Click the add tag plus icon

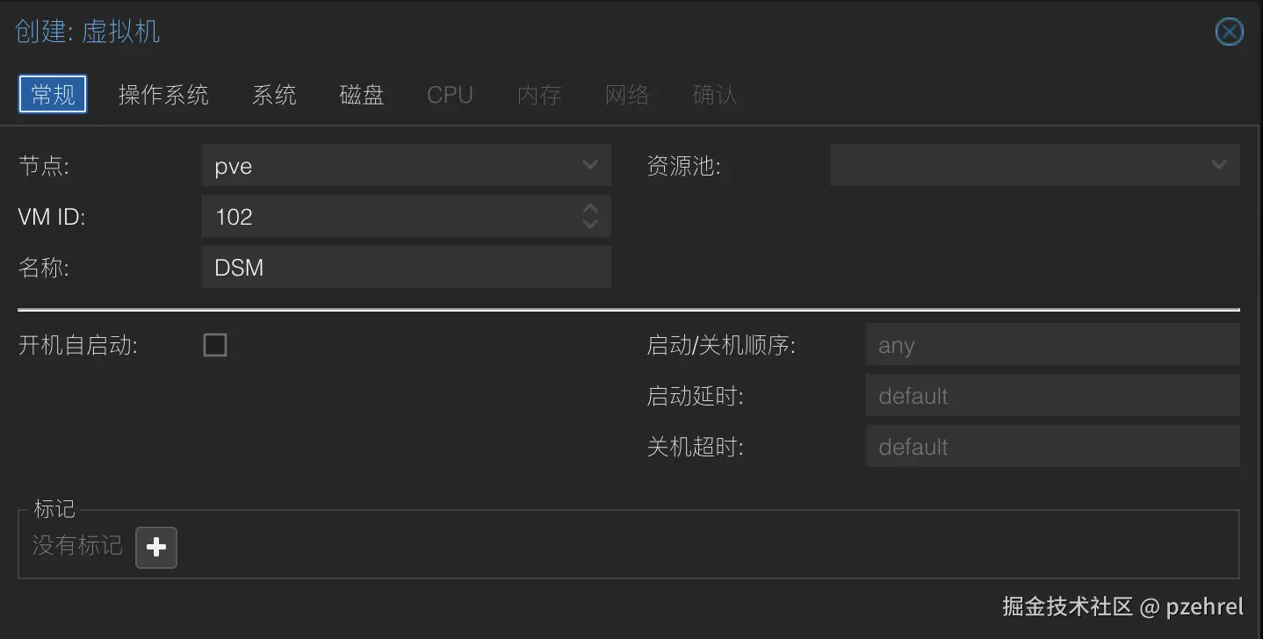click(155, 547)
